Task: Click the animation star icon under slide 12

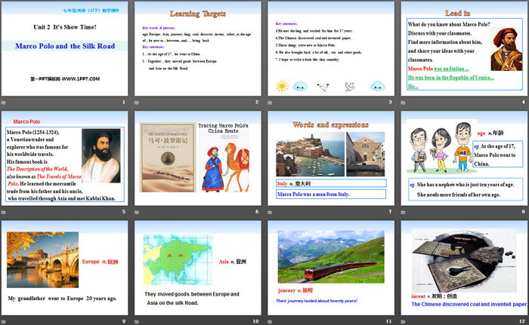Action: pyautogui.click(x=403, y=322)
